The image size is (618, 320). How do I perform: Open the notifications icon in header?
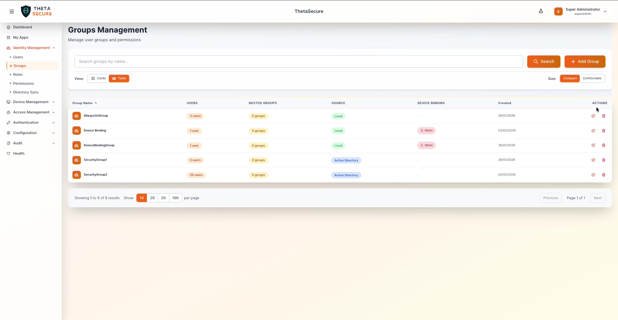point(541,11)
